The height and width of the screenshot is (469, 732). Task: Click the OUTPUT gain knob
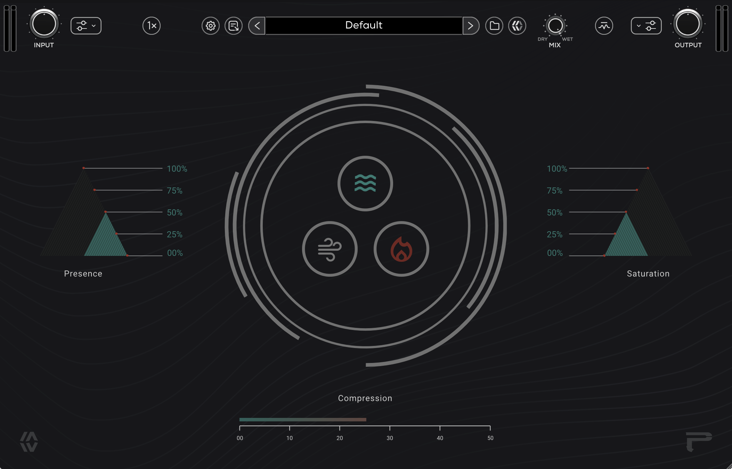688,24
